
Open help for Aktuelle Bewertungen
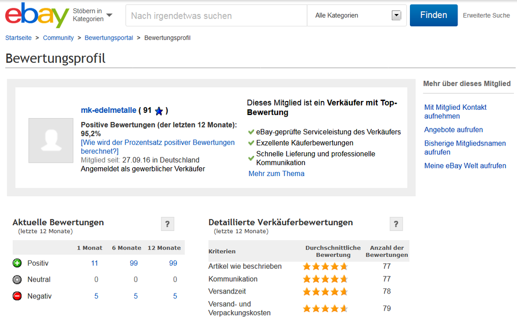[x=167, y=224]
